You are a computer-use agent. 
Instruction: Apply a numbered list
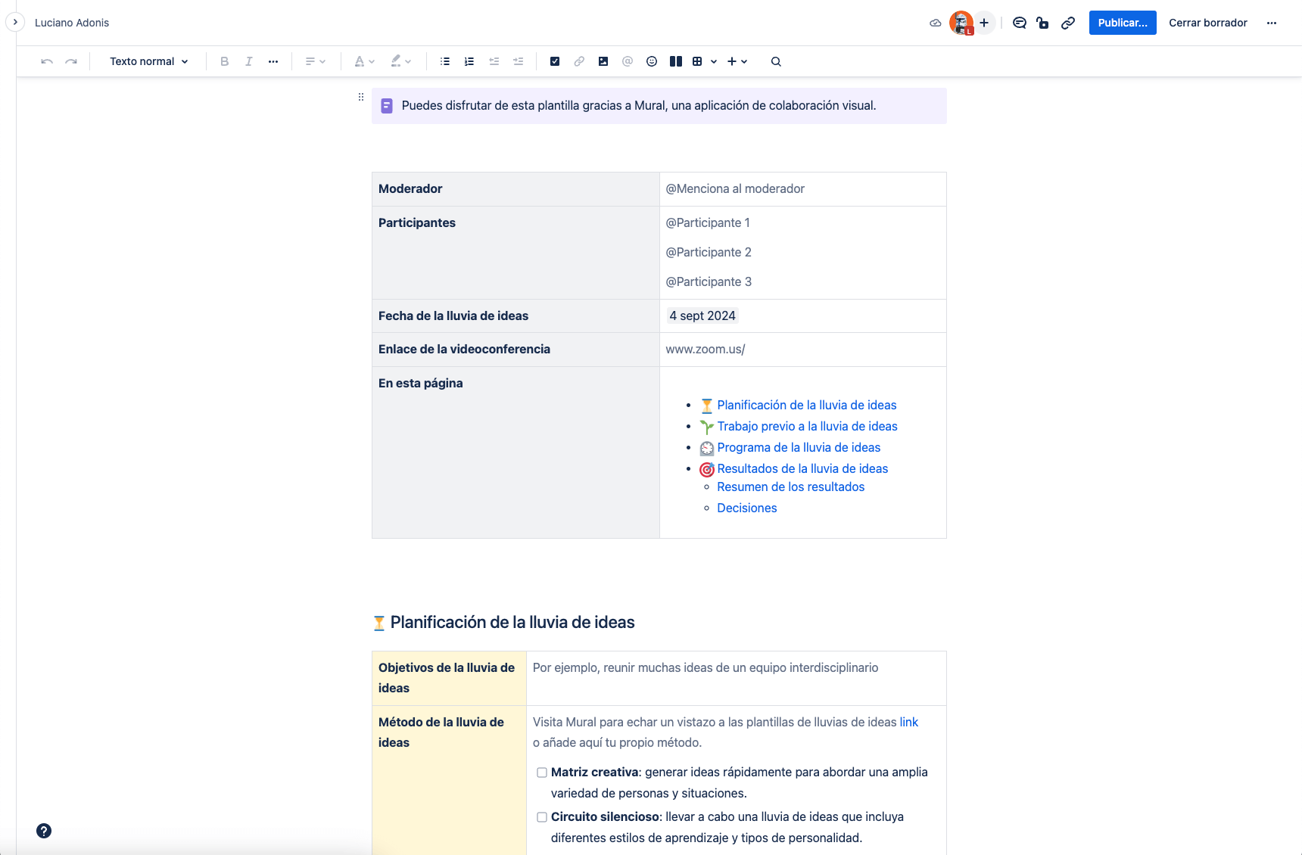[469, 61]
